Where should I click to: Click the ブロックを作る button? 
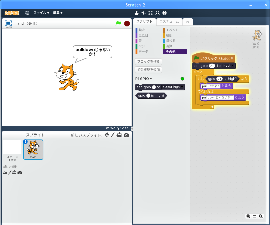click(148, 62)
